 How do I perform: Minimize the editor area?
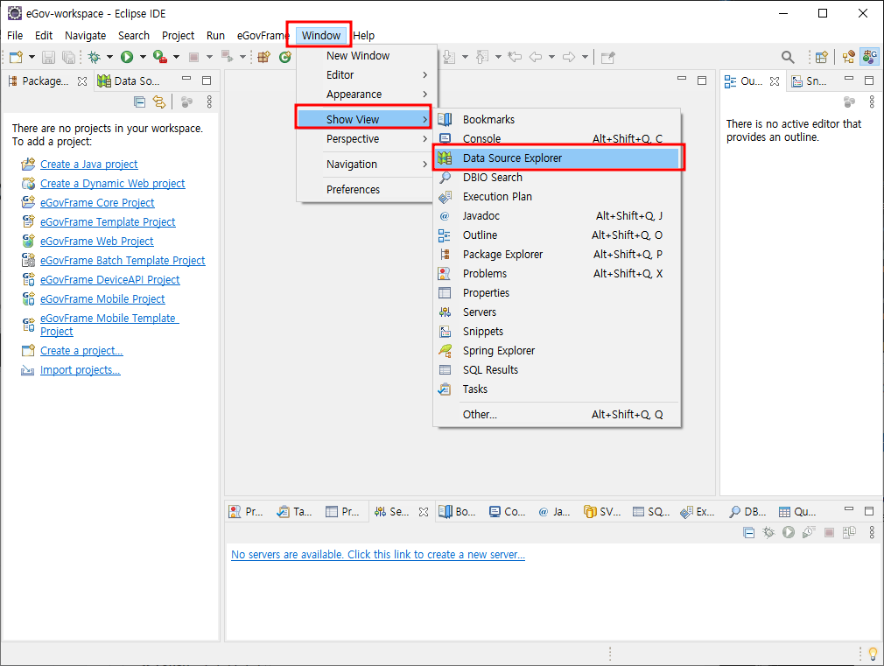pyautogui.click(x=682, y=79)
